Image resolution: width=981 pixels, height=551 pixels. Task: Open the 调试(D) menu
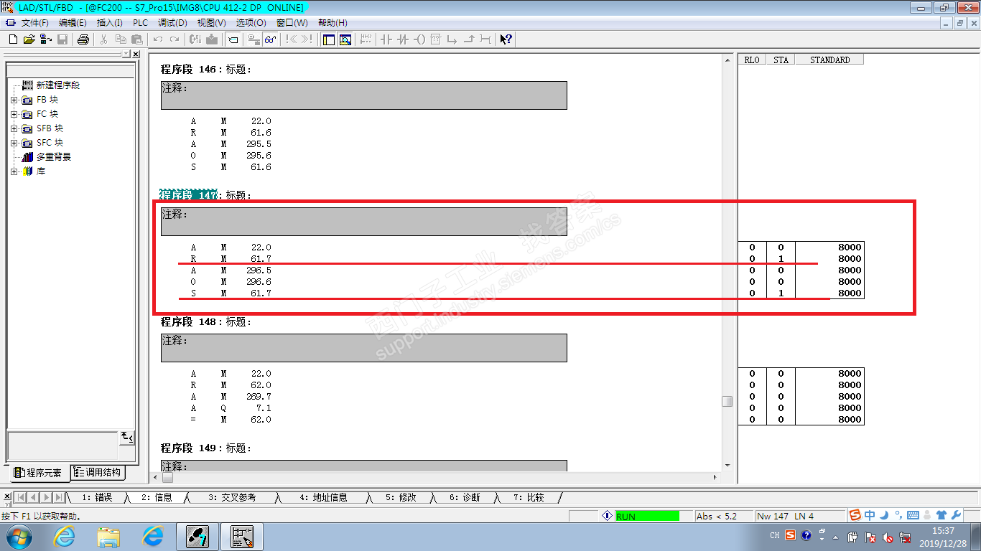pyautogui.click(x=172, y=23)
